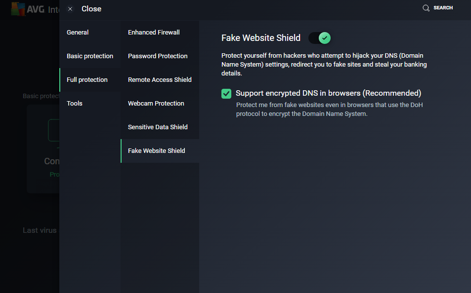Image resolution: width=471 pixels, height=293 pixels.
Task: Open Enhanced Firewall settings
Action: coord(154,33)
